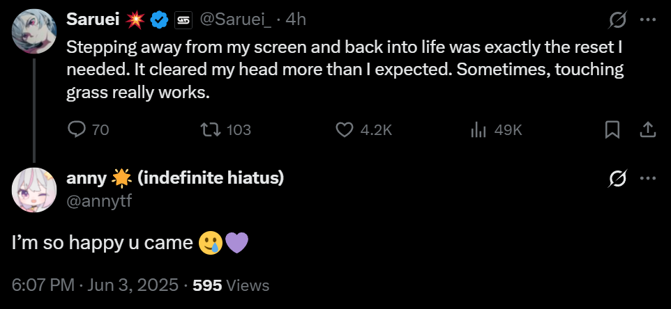Like Saruei's tweet with the heart icon
Screen dimensions: 671x309
pos(344,129)
